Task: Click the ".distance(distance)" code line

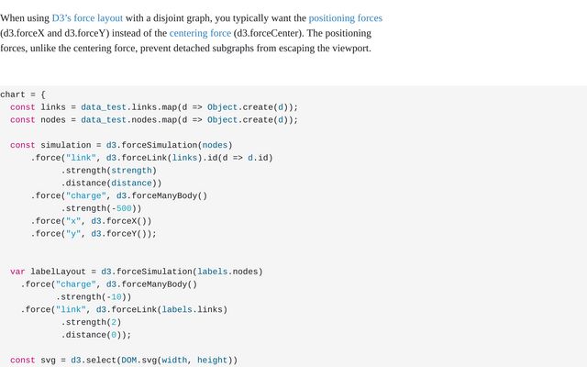Action: [111, 183]
